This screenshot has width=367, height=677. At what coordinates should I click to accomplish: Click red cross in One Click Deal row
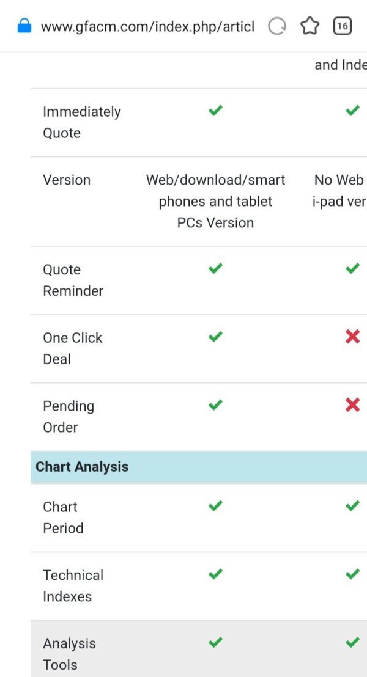[352, 337]
